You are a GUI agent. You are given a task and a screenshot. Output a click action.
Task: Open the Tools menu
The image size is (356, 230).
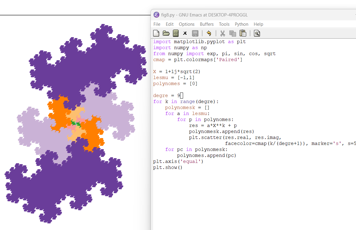[224, 24]
